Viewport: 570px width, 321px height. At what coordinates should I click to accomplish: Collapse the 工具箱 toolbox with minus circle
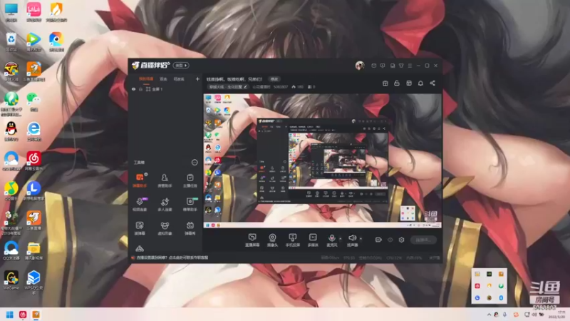[195, 163]
